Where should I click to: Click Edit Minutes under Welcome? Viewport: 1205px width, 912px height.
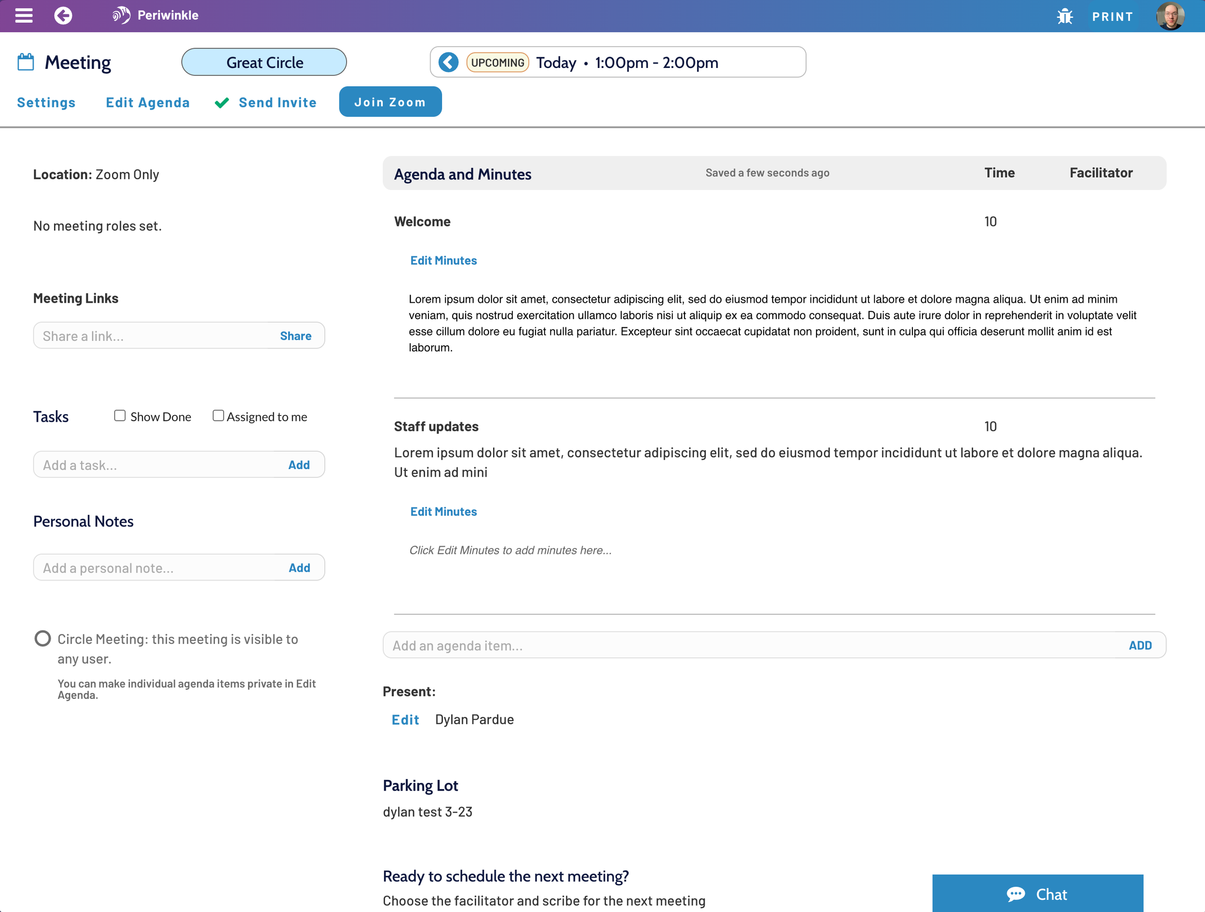pos(443,260)
